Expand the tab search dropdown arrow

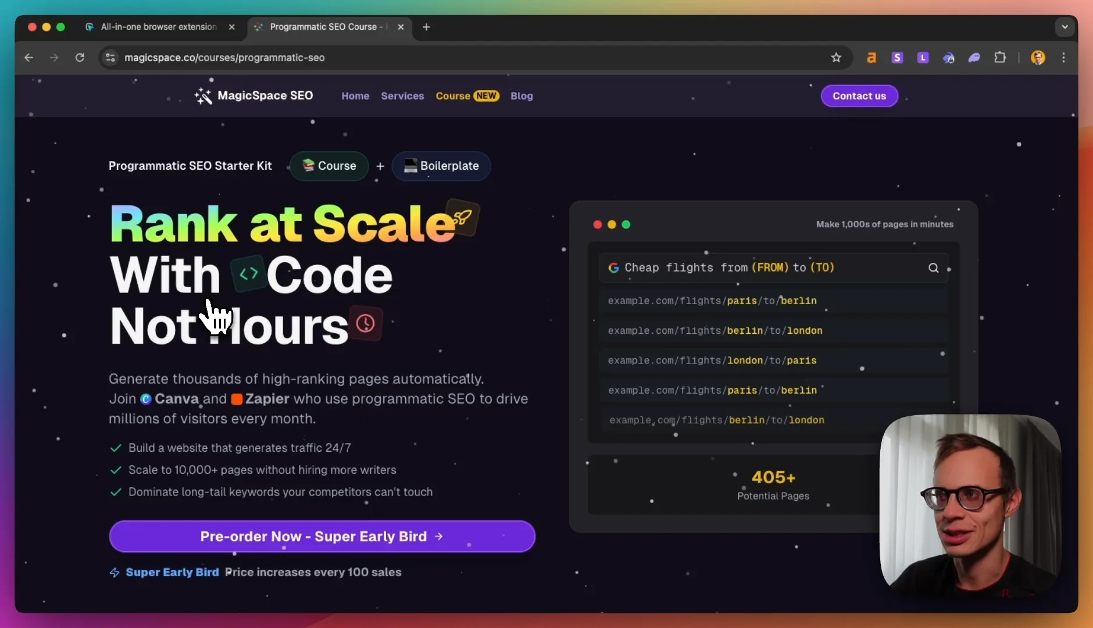(1065, 27)
